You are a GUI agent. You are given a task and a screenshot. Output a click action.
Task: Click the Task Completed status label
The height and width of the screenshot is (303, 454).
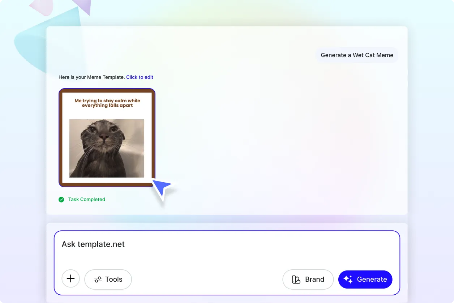[86, 199]
